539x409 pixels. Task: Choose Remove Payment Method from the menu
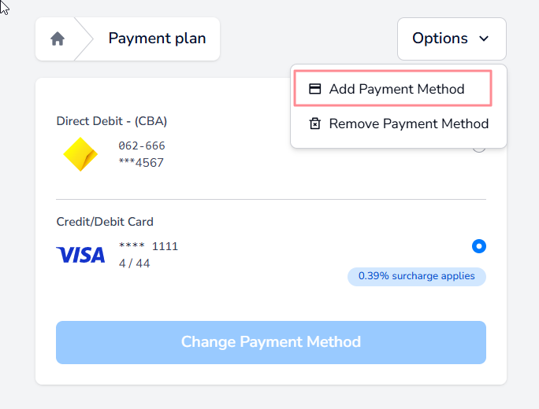[x=408, y=123]
